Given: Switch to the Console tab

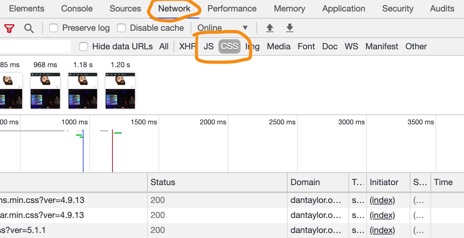Looking at the screenshot, I should pos(77,9).
